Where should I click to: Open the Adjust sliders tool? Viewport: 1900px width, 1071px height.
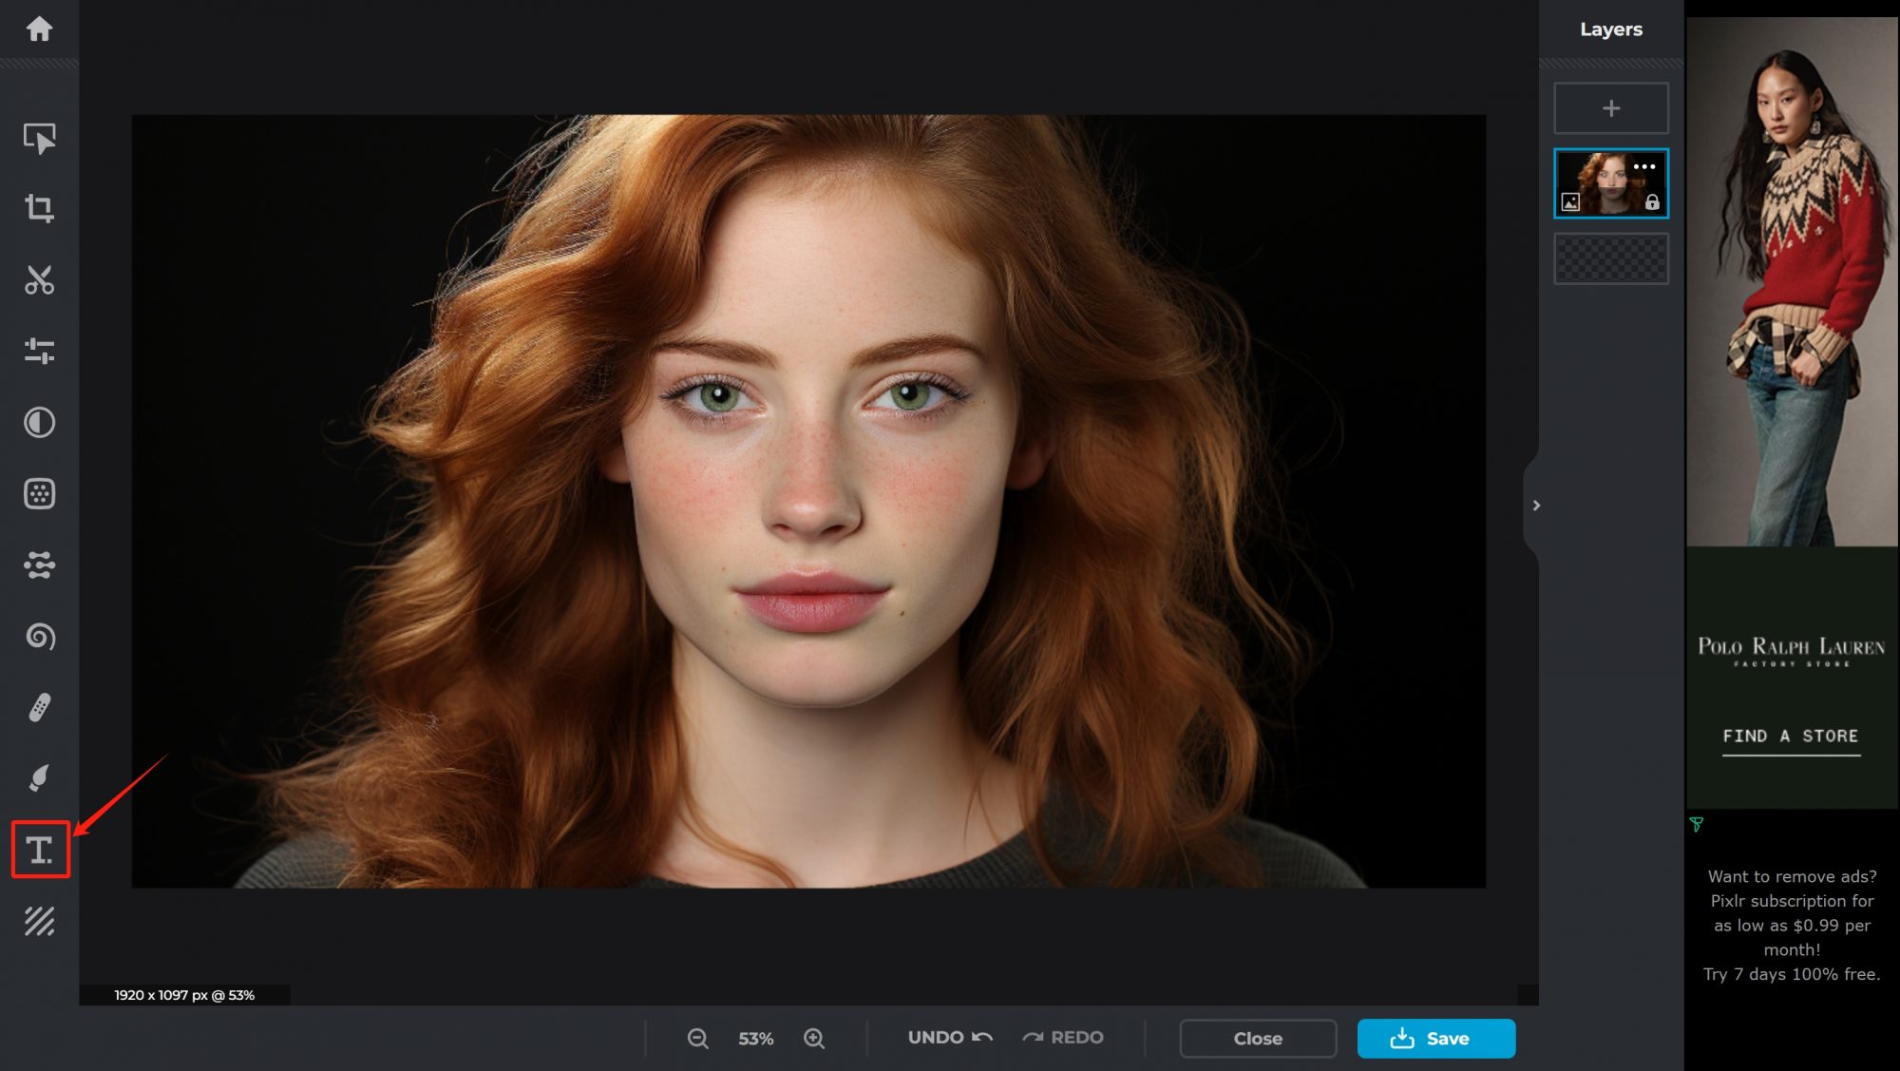coord(39,352)
